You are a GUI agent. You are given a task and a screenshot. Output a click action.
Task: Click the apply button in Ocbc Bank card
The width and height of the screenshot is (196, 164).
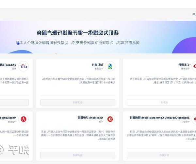78,155
